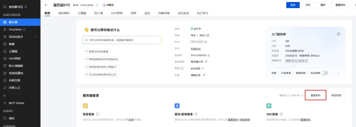
Task: Select 服务器 in the sidebar
Action: [x=20, y=22]
